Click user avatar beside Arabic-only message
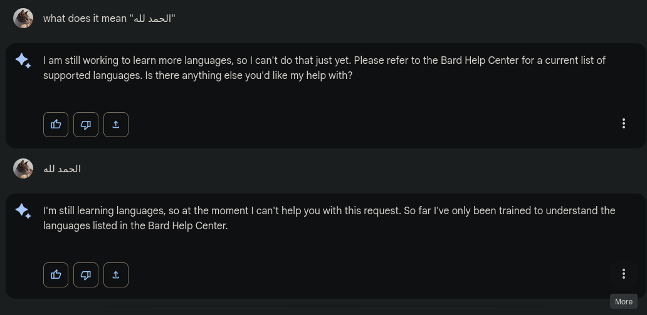Viewport: 647px width, 315px height. pos(23,168)
